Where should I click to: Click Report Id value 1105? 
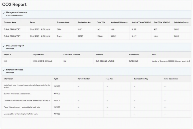[x=6, y=61]
